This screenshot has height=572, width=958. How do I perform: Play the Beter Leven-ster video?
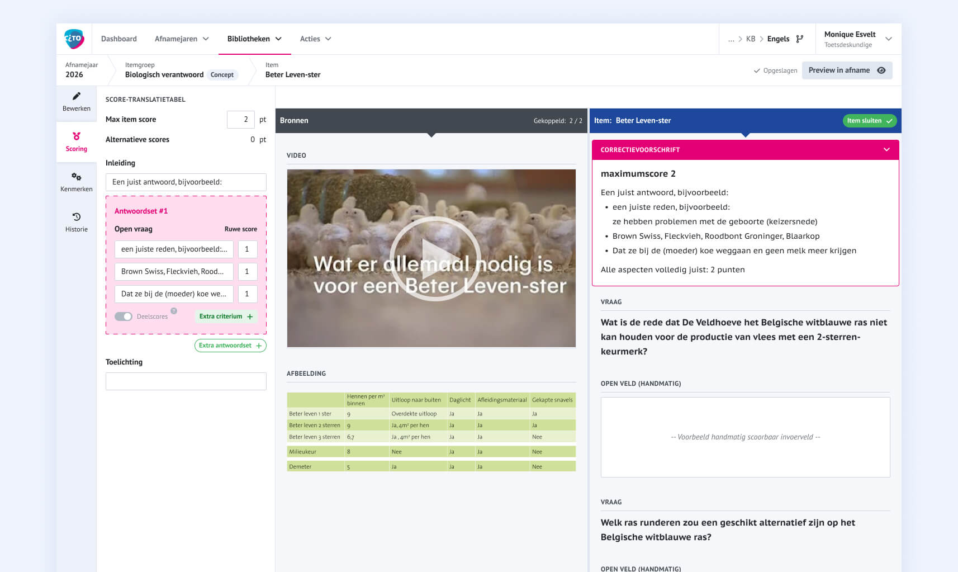pyautogui.click(x=435, y=259)
